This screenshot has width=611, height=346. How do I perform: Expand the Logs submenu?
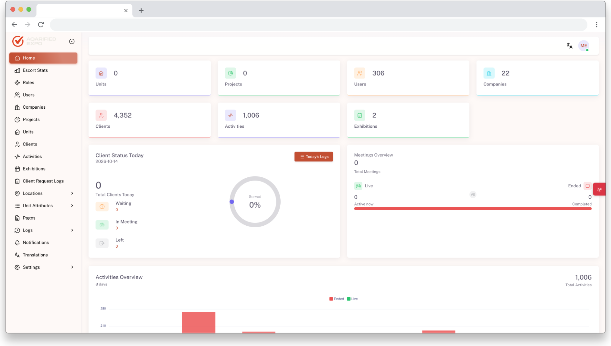coord(43,230)
